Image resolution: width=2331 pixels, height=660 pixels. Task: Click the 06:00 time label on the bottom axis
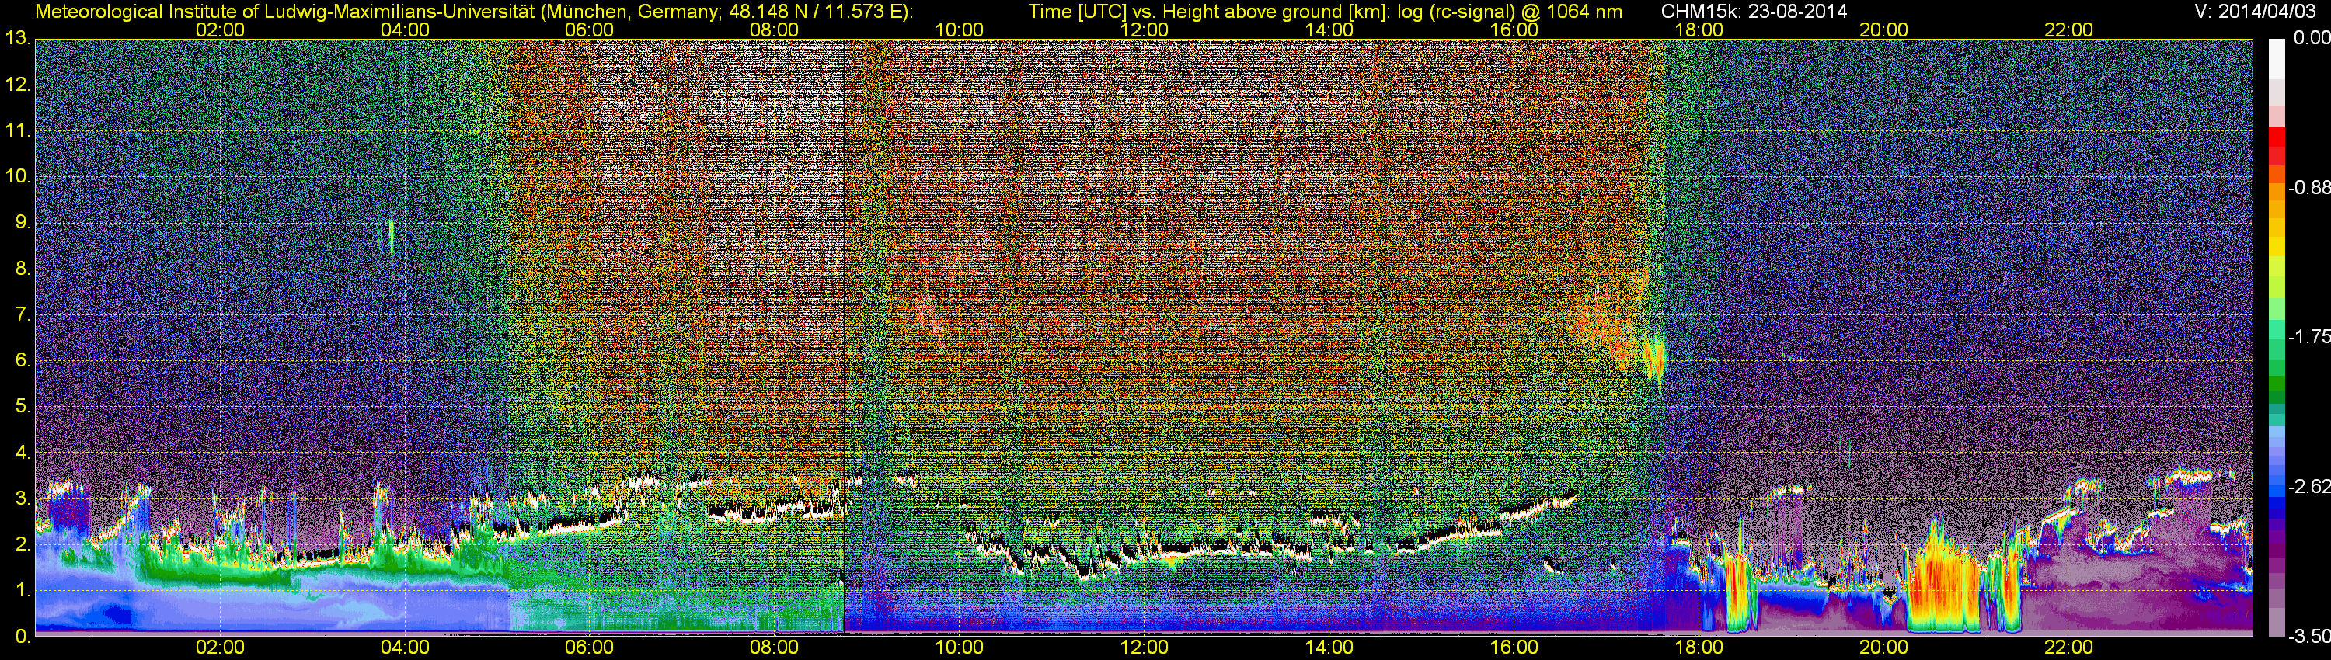[x=589, y=648]
